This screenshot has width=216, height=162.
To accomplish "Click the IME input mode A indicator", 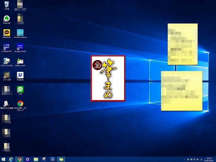I will coord(201,160).
